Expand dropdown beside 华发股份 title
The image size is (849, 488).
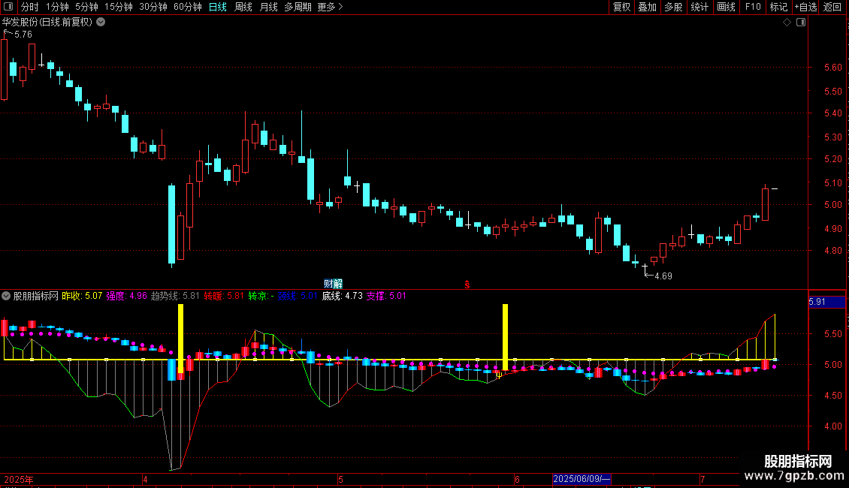click(x=101, y=23)
